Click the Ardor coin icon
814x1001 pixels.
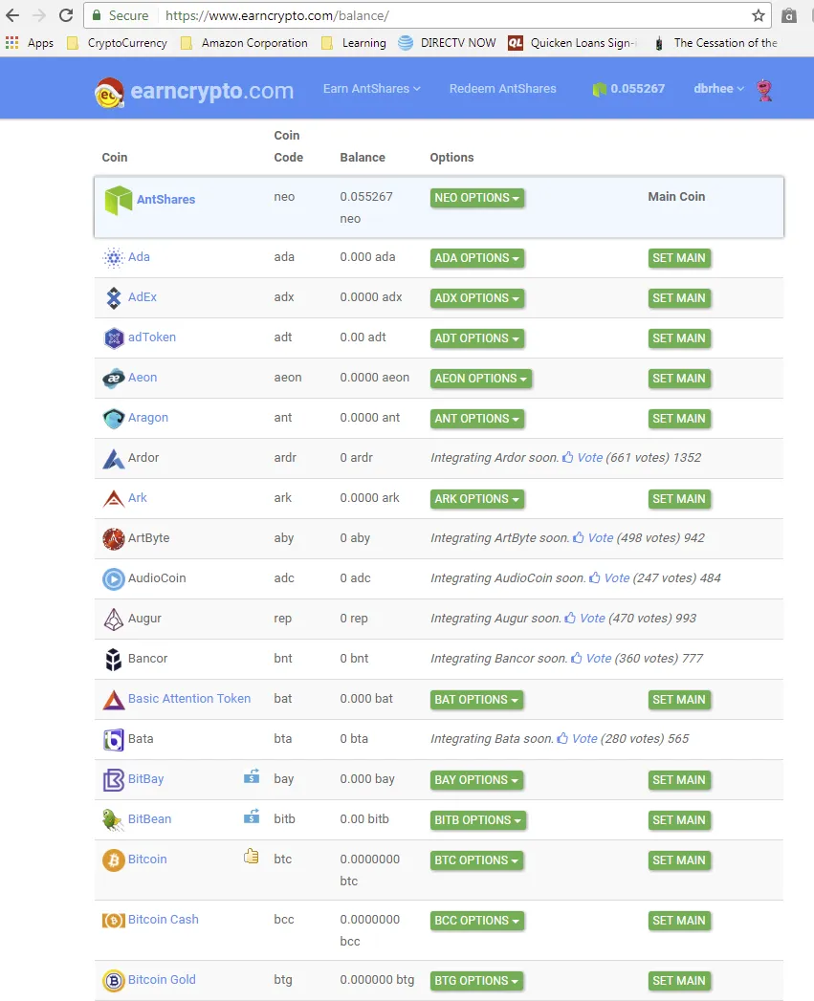114,459
